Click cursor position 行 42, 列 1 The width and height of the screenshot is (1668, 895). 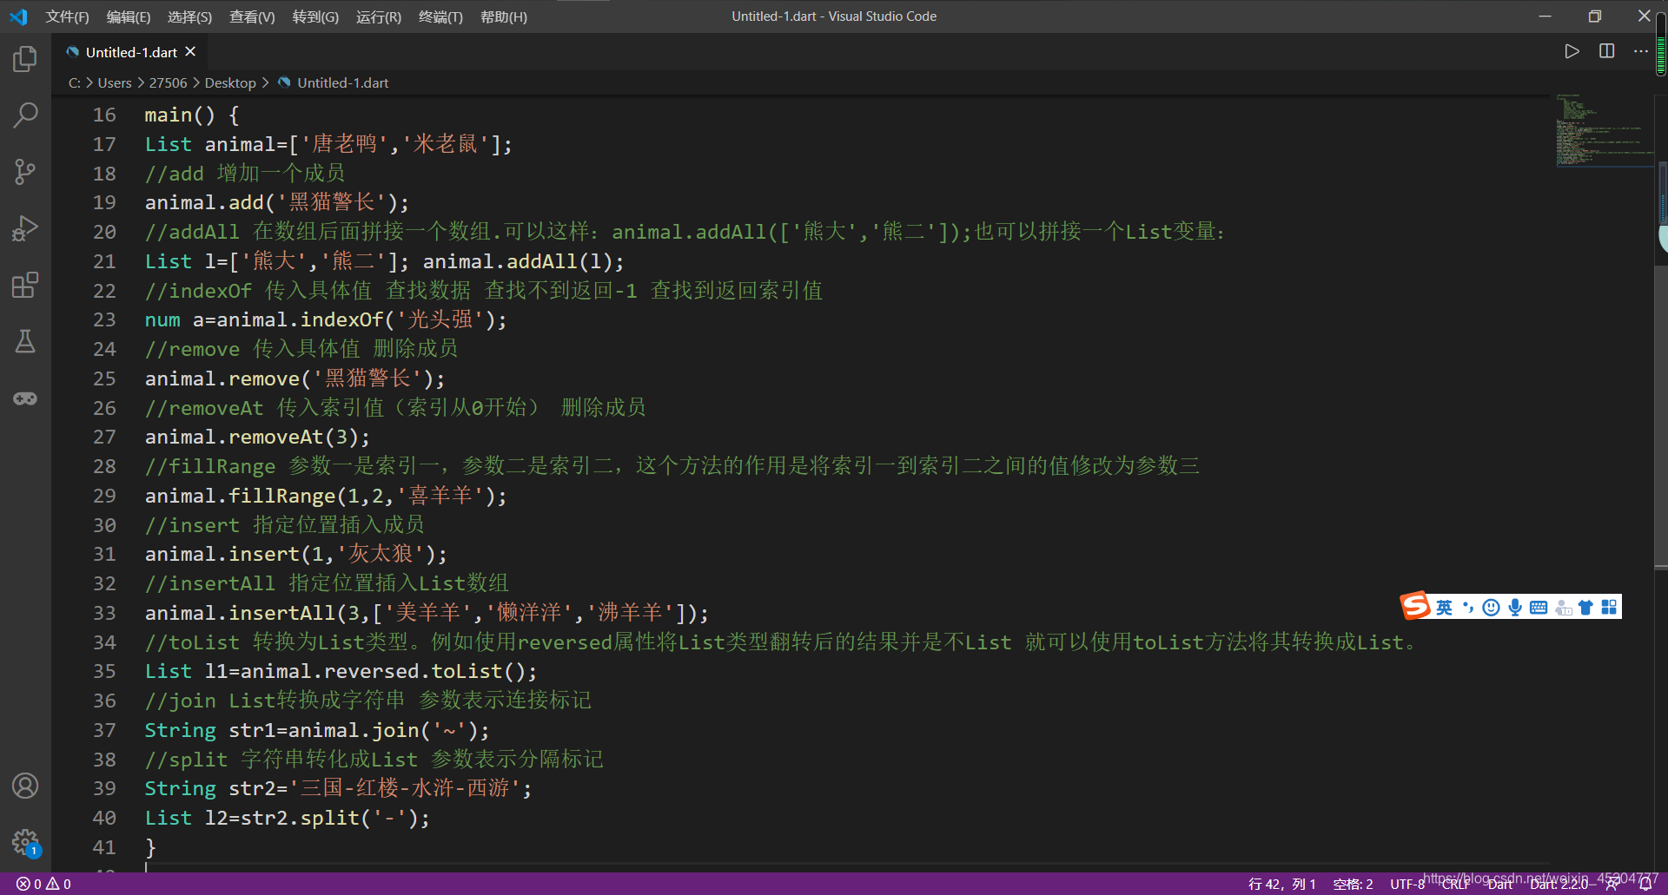(x=1281, y=884)
